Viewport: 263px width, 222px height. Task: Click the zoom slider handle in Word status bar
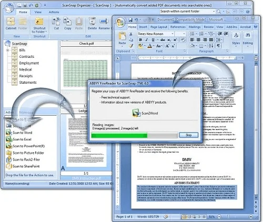228,217
